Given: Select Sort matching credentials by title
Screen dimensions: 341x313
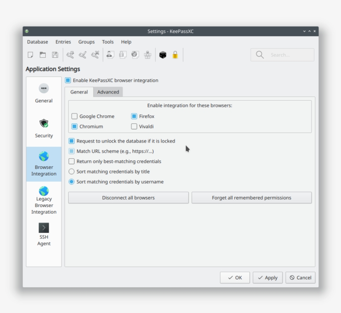Looking at the screenshot, I should point(72,171).
